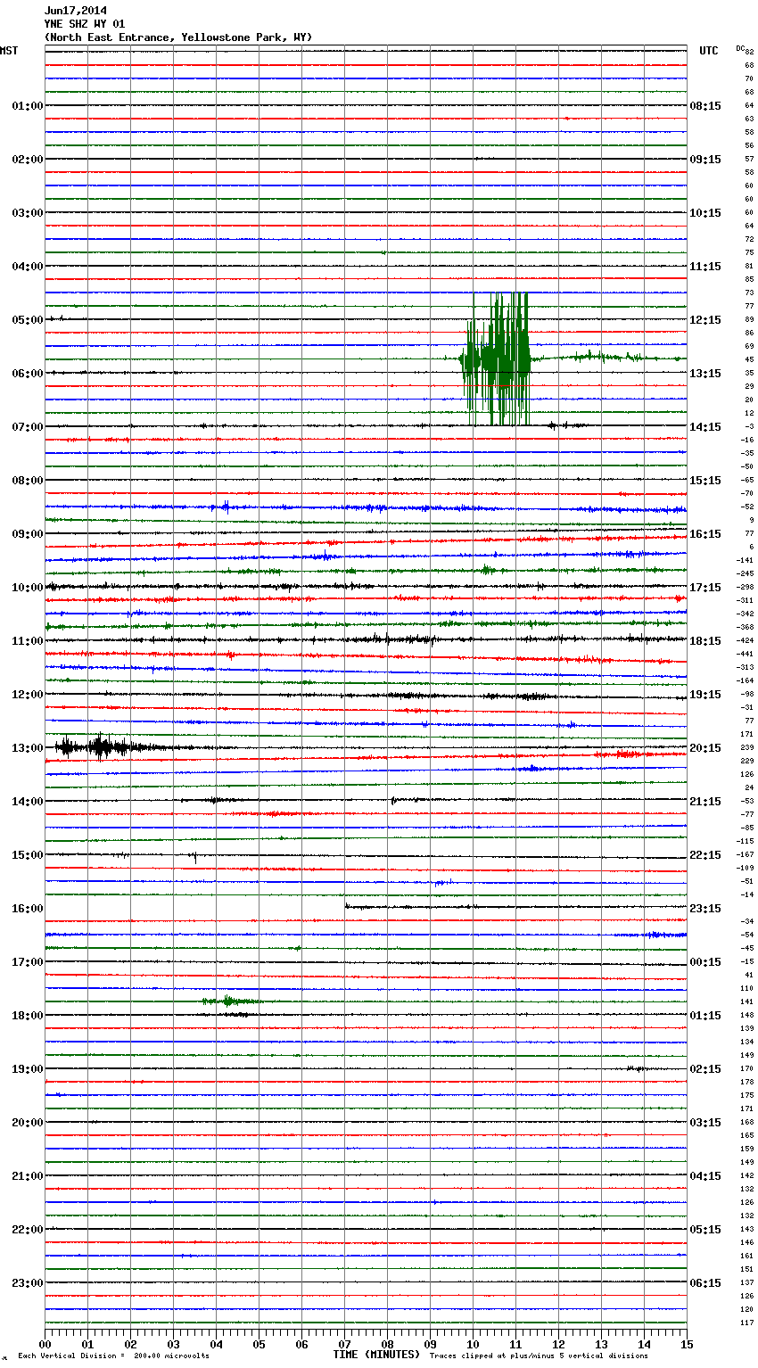
Task: Click minute tick label 03 on x-axis
Action: pos(173,1344)
